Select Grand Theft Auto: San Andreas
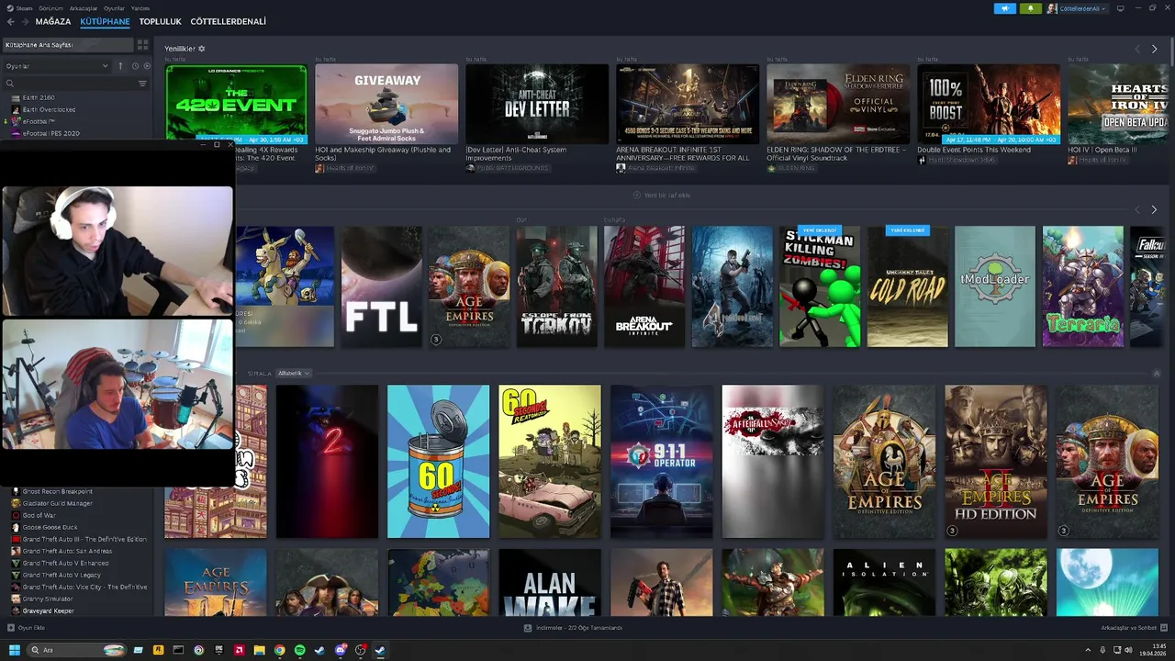Viewport: 1175px width, 661px height. click(x=67, y=551)
